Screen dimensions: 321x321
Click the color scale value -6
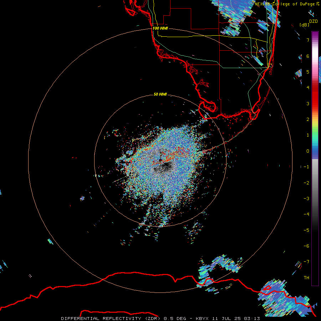pyautogui.click(x=306, y=246)
